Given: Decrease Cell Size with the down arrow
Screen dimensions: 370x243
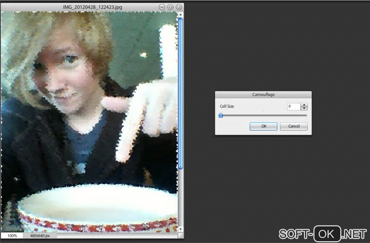Looking at the screenshot, I should pos(304,108).
